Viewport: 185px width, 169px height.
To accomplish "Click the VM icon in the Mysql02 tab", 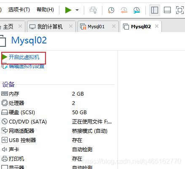I will [126, 27].
